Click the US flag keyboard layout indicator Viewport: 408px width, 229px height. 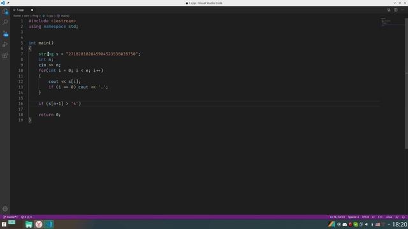coord(377,225)
